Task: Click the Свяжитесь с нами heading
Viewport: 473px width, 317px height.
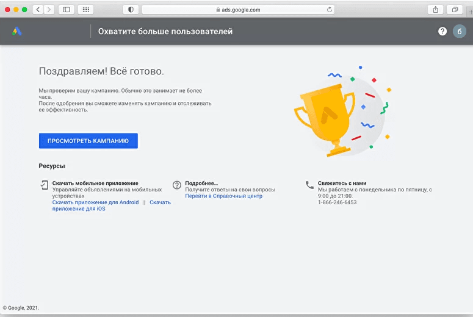Action: click(342, 183)
